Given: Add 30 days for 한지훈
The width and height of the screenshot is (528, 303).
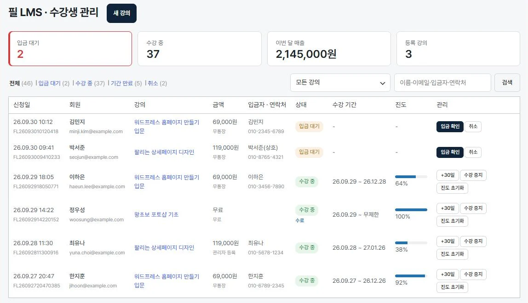Looking at the screenshot, I should [x=448, y=275].
